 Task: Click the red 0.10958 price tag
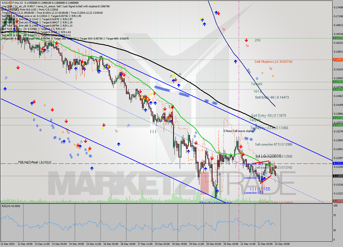pos(338,201)
